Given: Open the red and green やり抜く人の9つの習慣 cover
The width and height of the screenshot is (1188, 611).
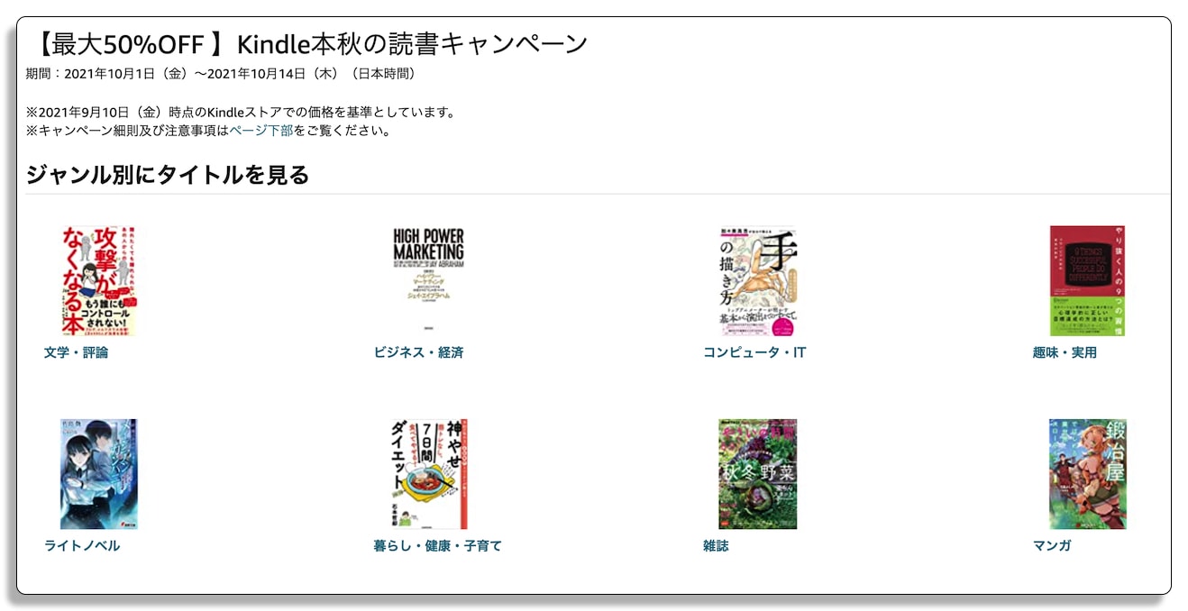Looking at the screenshot, I should (1087, 281).
